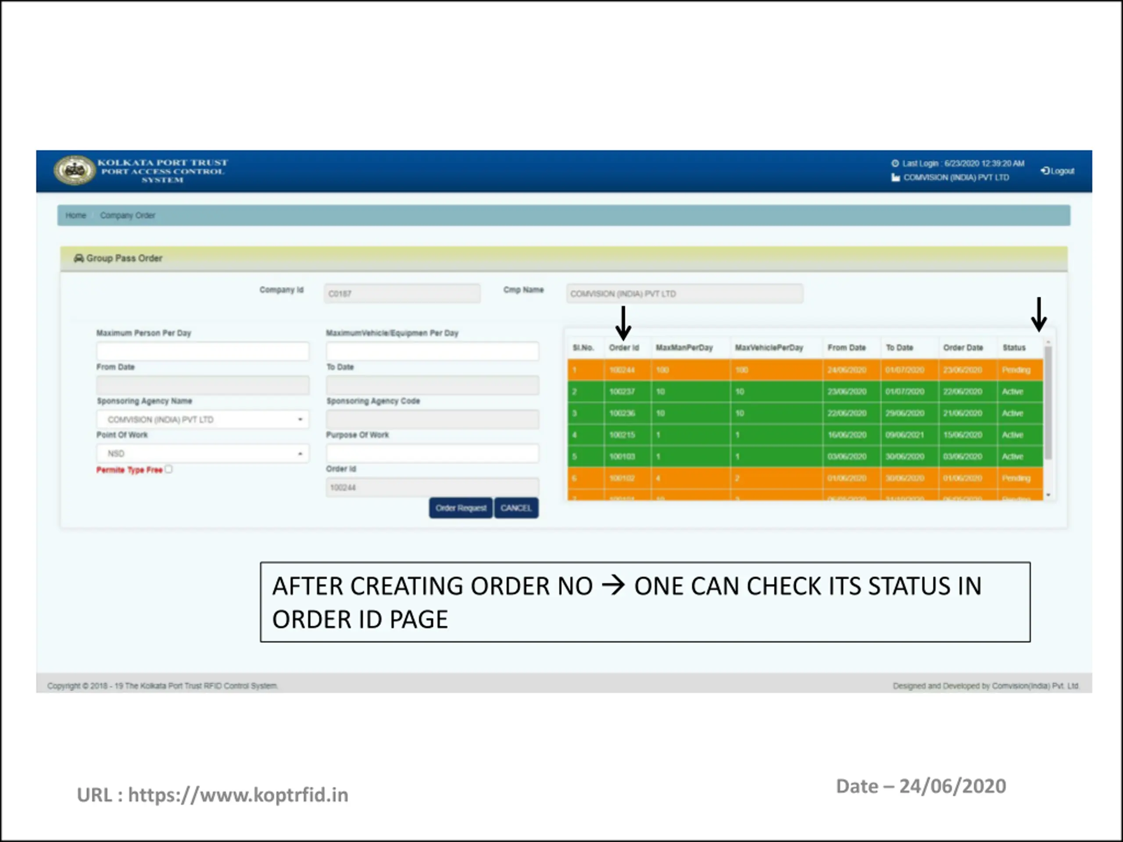Click the Company Id field
Viewport: 1123px width, 842px height.
tap(402, 293)
